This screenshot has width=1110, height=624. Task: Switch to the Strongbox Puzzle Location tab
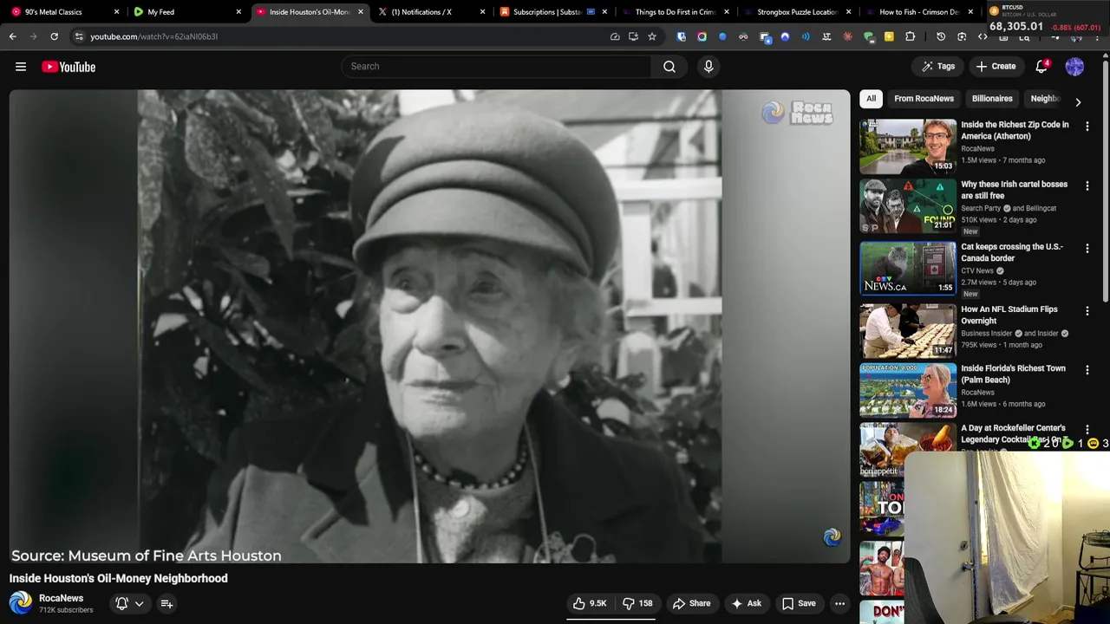(x=796, y=12)
